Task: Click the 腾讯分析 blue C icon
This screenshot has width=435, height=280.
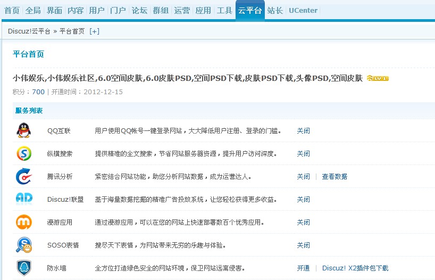Action: point(24,176)
